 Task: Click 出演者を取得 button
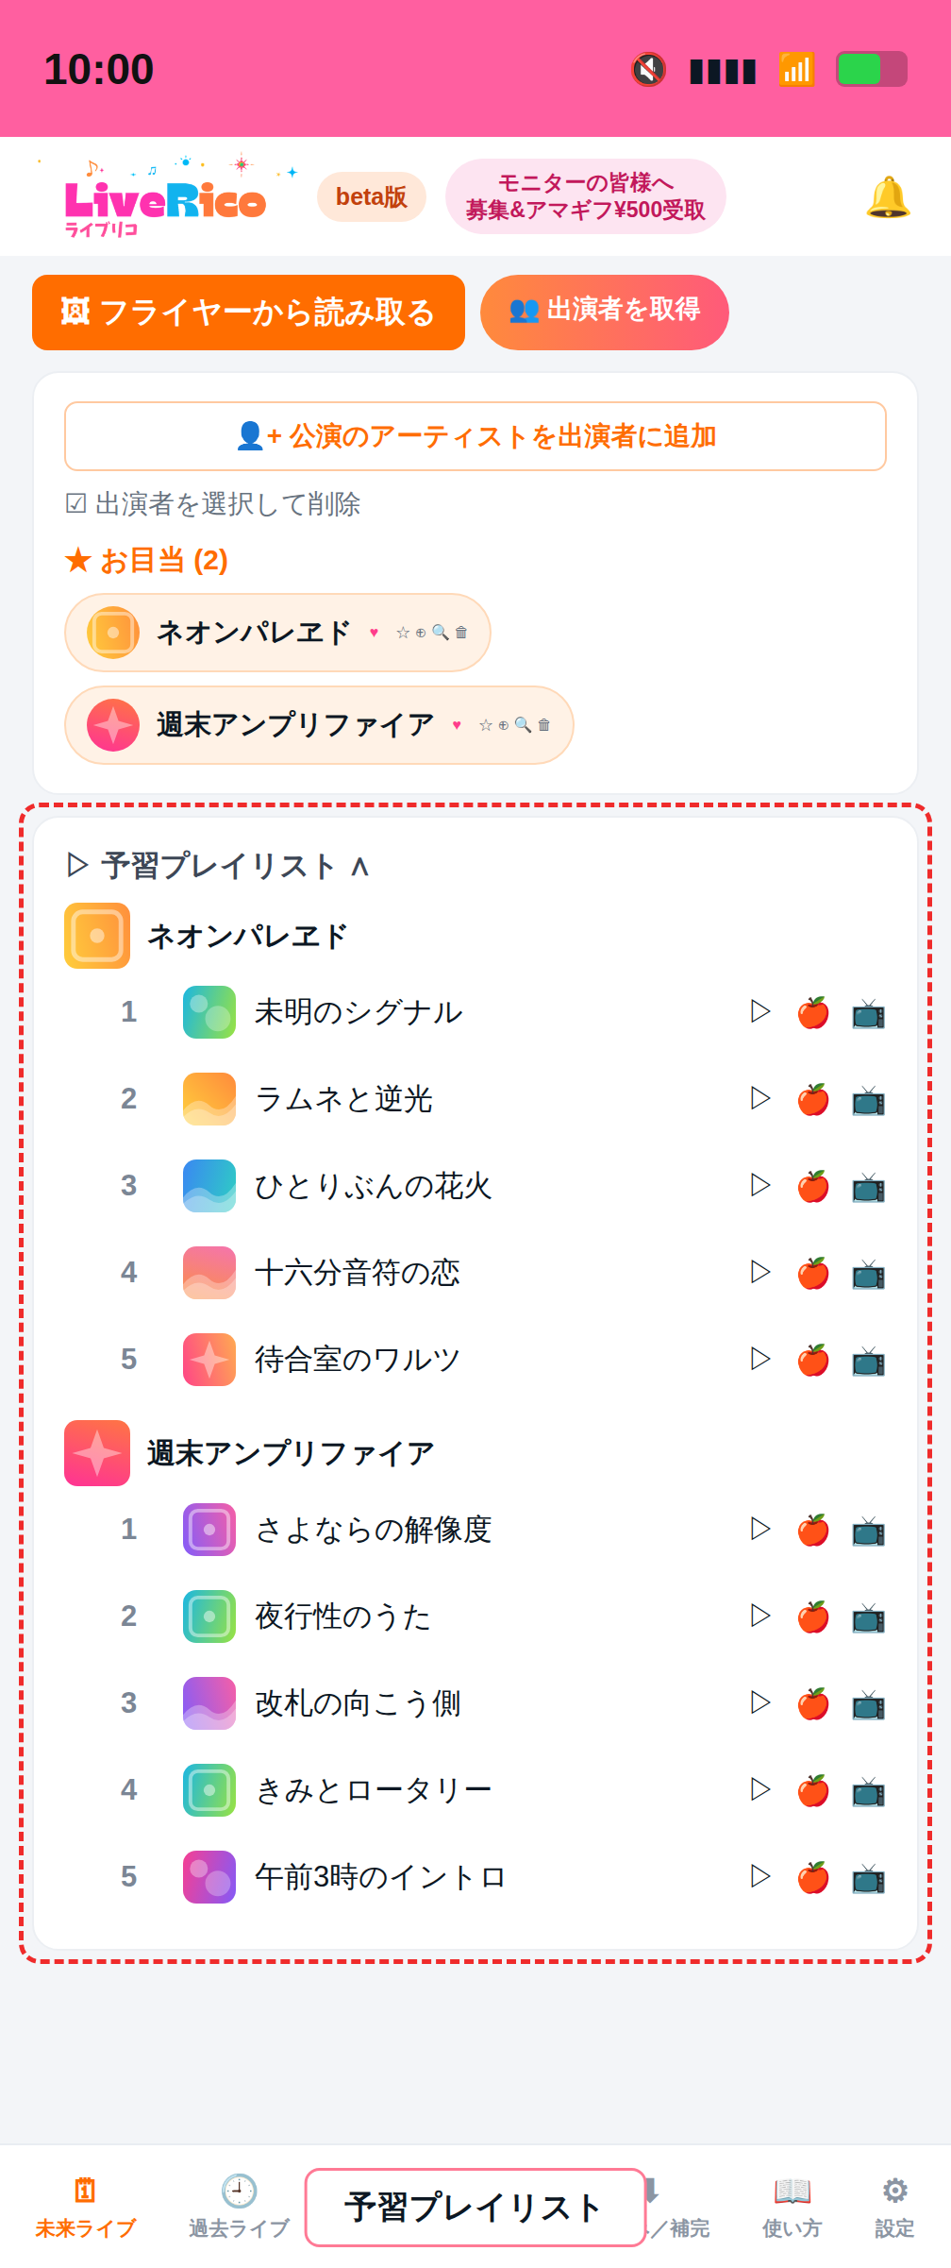pos(605,313)
